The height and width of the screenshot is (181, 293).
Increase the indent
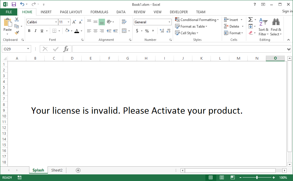[115, 31]
